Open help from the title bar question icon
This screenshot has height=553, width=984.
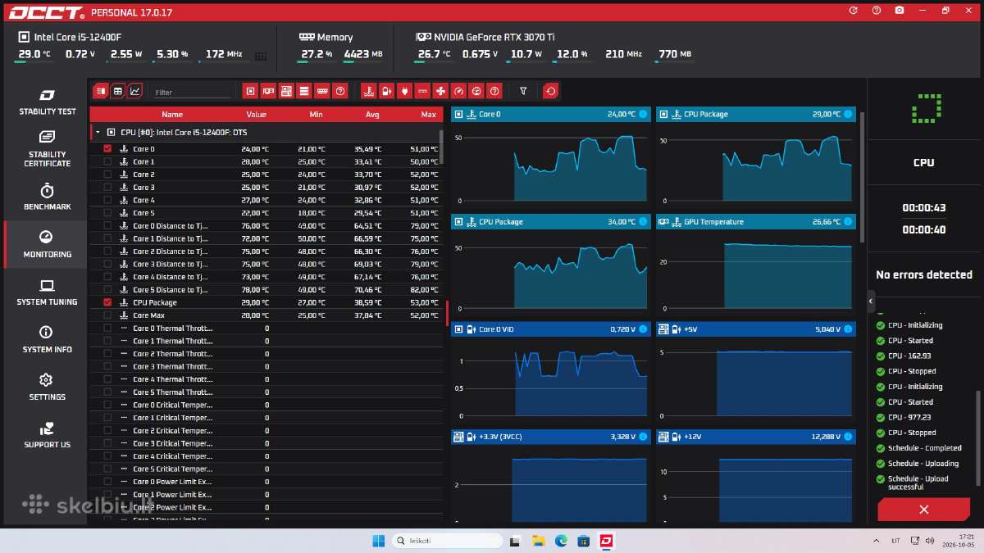(x=877, y=11)
